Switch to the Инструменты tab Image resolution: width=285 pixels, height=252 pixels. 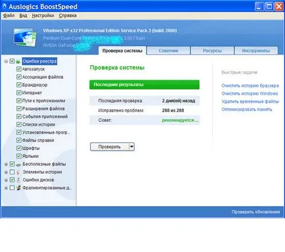coord(256,51)
